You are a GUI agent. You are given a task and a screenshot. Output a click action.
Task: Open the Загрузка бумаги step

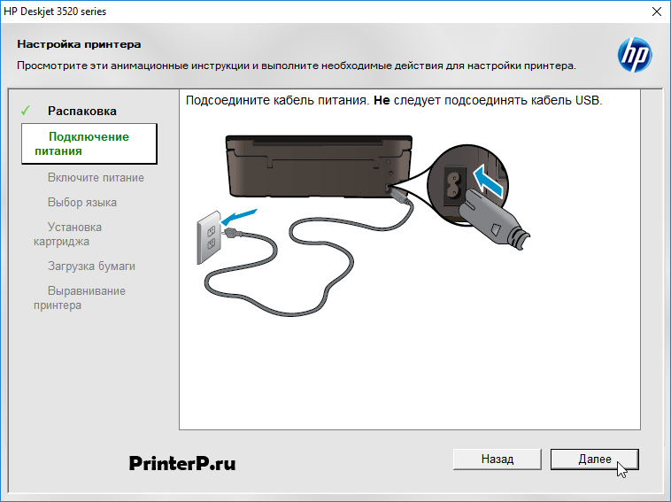click(x=91, y=266)
